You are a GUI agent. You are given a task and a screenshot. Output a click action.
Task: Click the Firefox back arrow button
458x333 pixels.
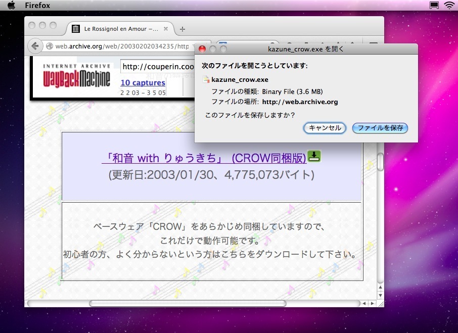click(x=35, y=46)
